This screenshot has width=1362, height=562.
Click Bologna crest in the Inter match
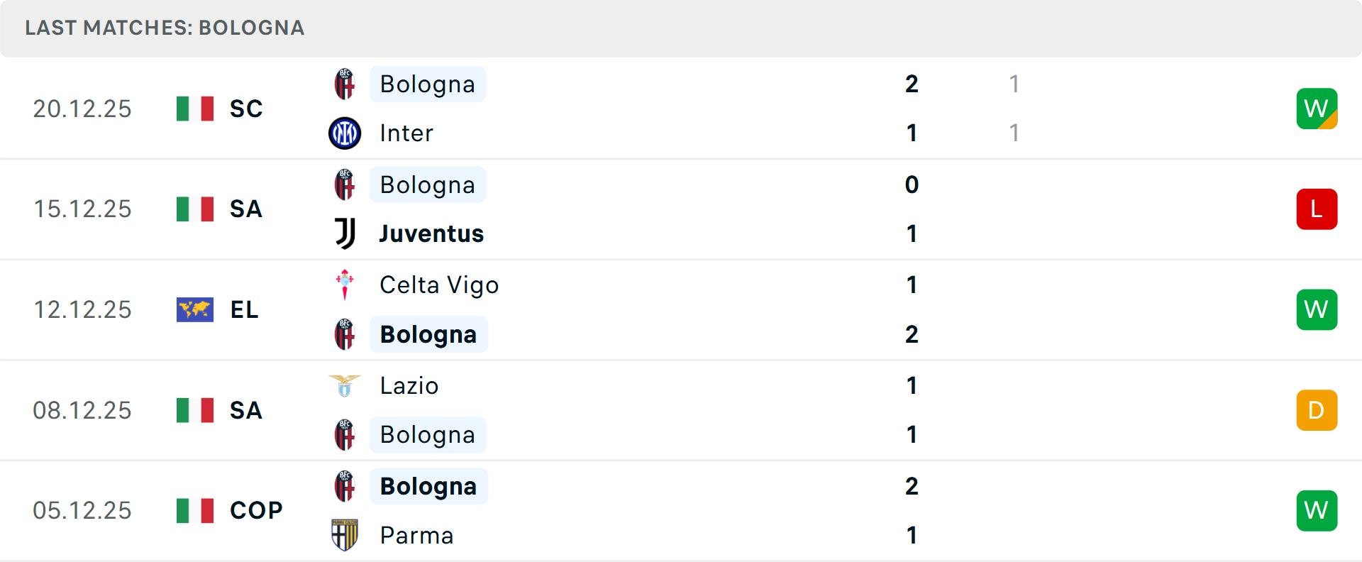point(345,84)
